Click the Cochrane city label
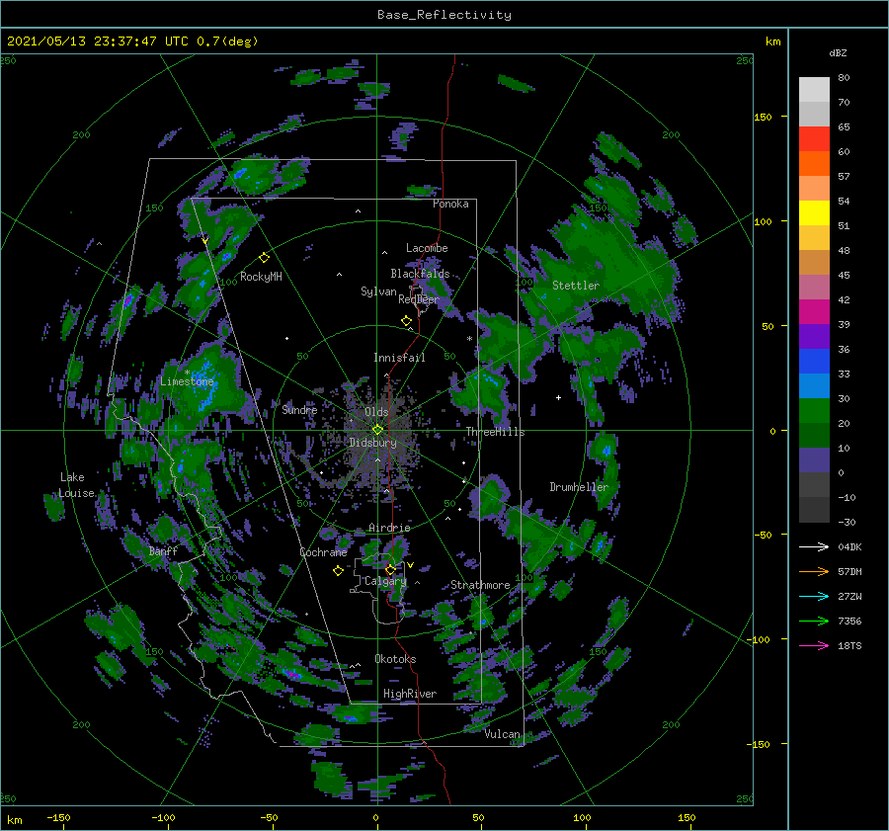The height and width of the screenshot is (831, 889). (x=323, y=552)
